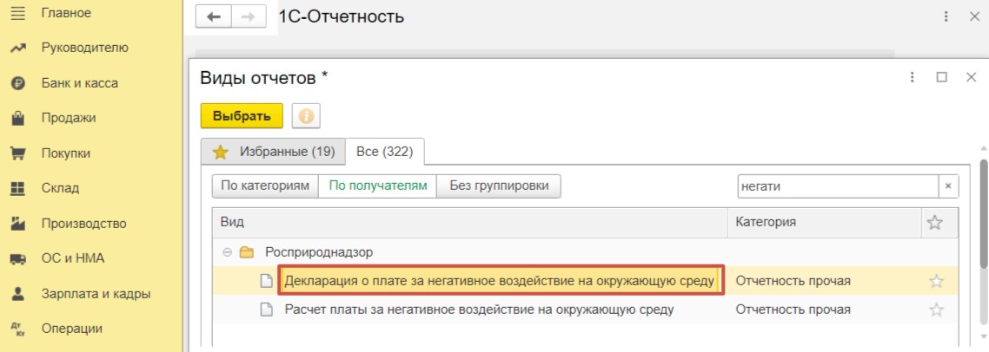Click the document icon of the Расчет платы row
This screenshot has width=989, height=352.
[x=268, y=310]
